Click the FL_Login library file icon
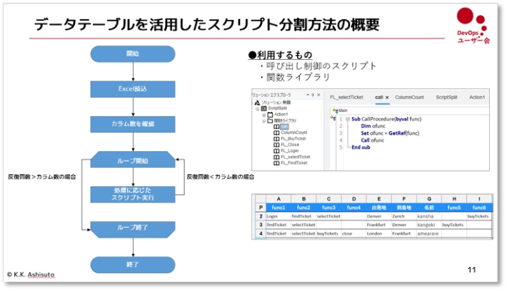507x291 pixels. tap(276, 150)
